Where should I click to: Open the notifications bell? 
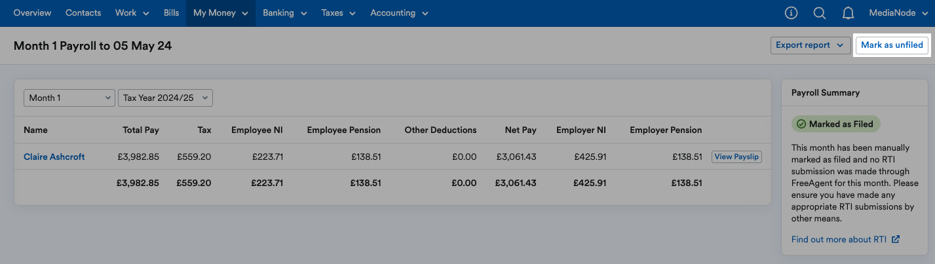(x=848, y=13)
